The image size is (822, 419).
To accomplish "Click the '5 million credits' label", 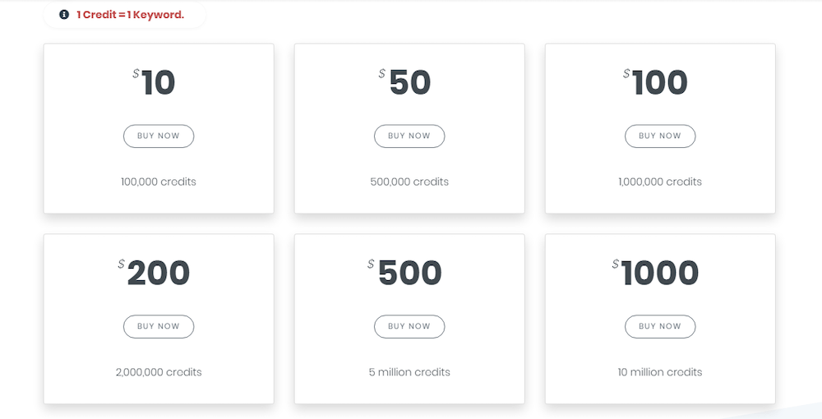I will 409,372.
